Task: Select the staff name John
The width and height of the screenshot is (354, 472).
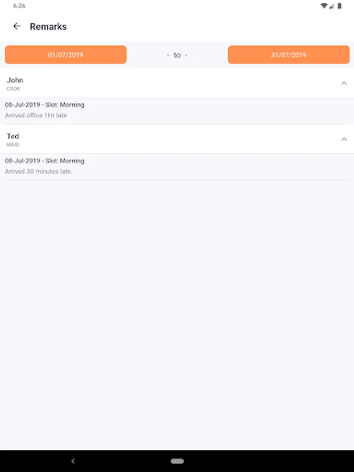Action: (x=15, y=80)
